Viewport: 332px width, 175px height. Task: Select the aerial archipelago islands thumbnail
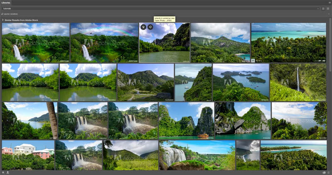click(x=241, y=82)
